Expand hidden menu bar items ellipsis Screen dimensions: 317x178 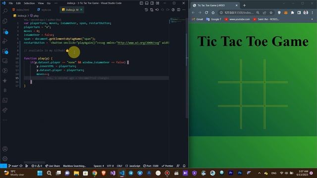click(56, 3)
